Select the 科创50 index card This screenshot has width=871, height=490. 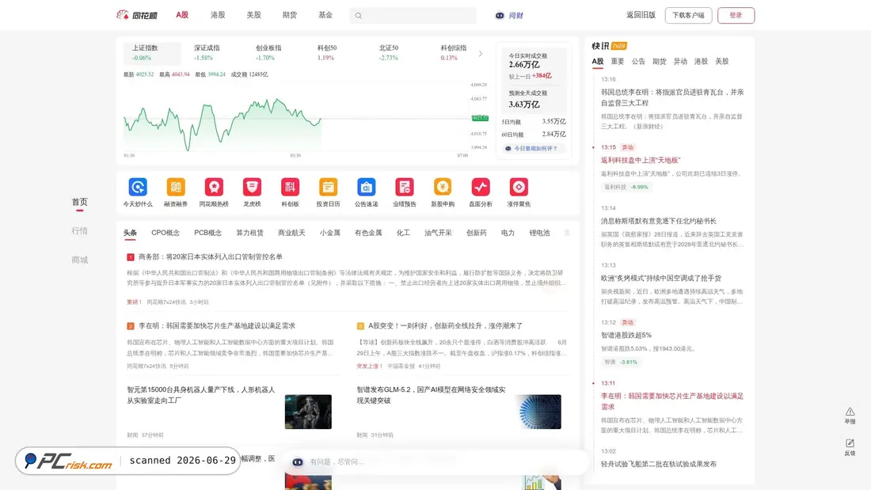[x=326, y=53]
